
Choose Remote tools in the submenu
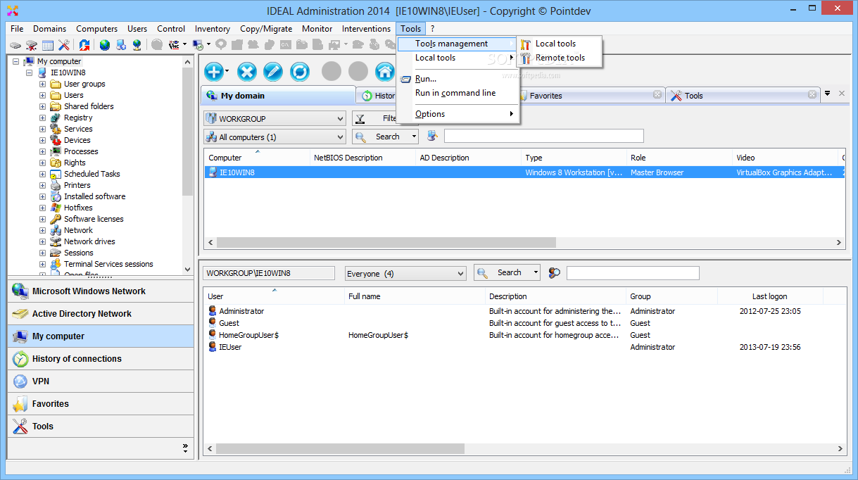(x=560, y=58)
